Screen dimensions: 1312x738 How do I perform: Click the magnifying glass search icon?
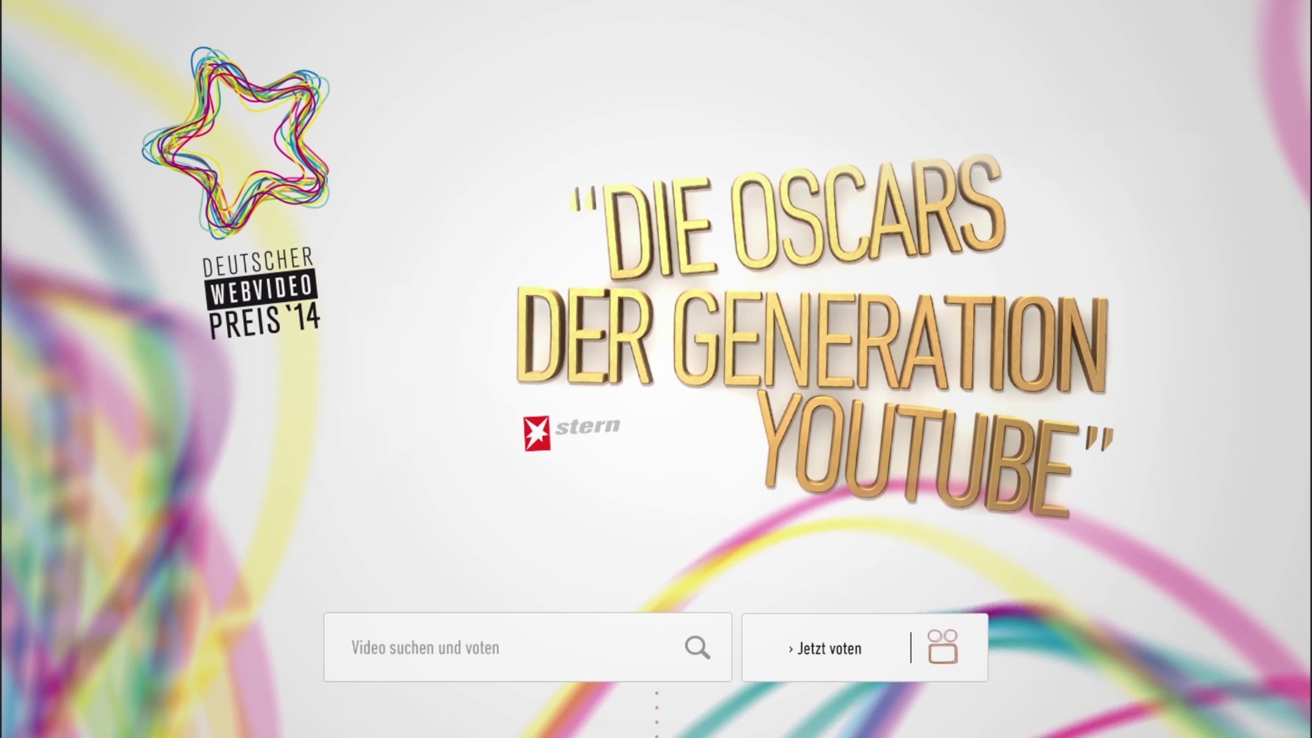(697, 648)
